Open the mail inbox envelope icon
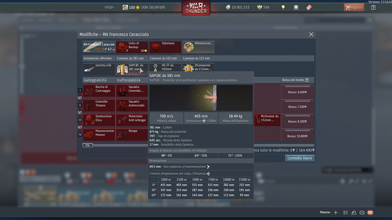 pyautogui.click(x=370, y=213)
